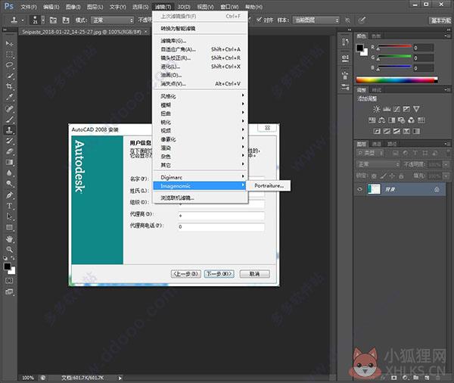Click Portraiture... submenu item
Viewport: 454px width, 383px height.
[269, 185]
